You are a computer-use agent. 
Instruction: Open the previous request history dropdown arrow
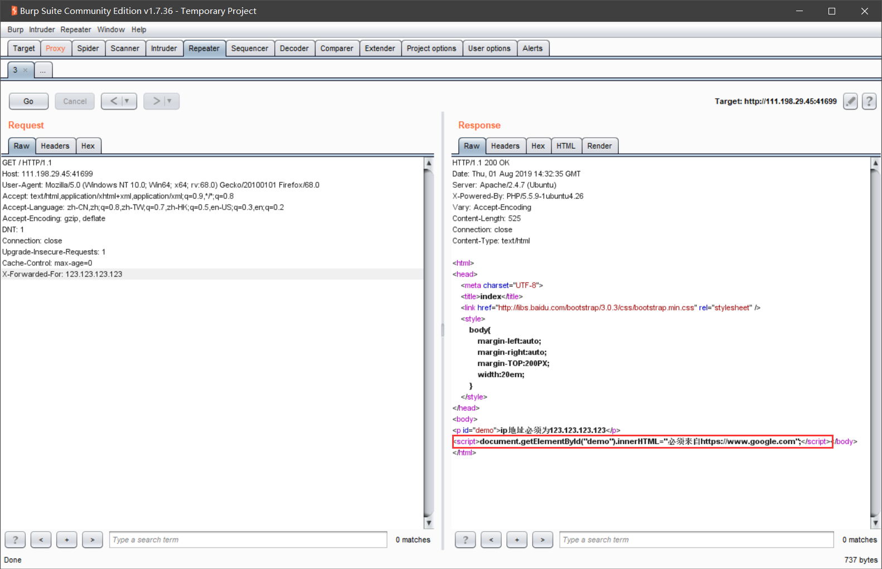pyautogui.click(x=128, y=101)
